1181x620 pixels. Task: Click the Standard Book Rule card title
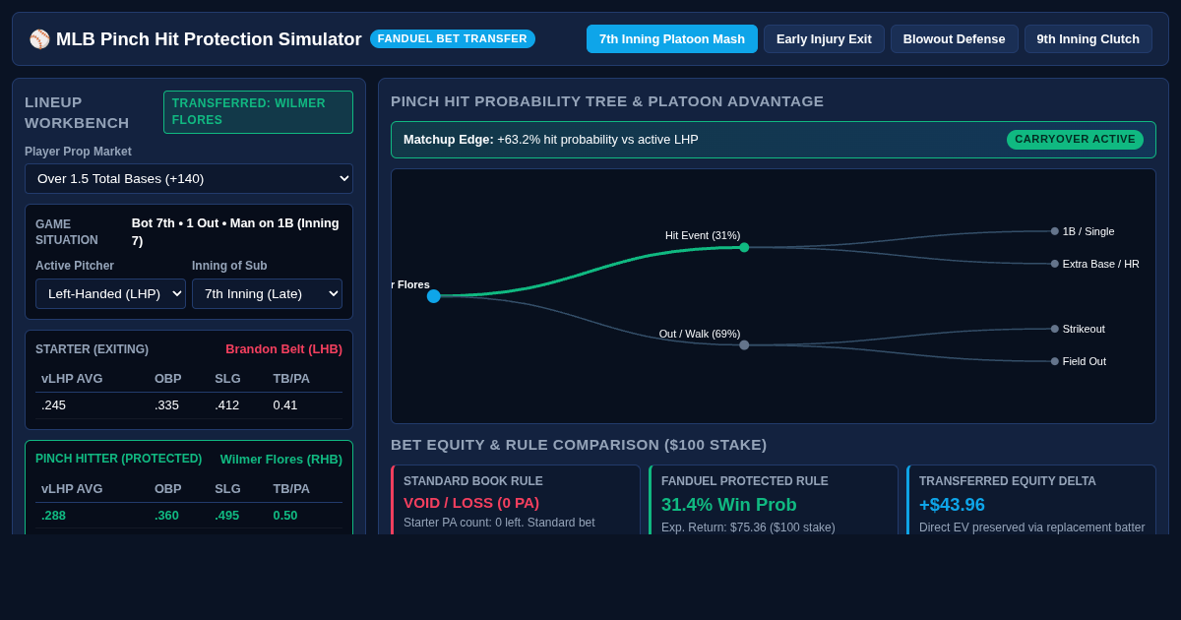pyautogui.click(x=473, y=481)
